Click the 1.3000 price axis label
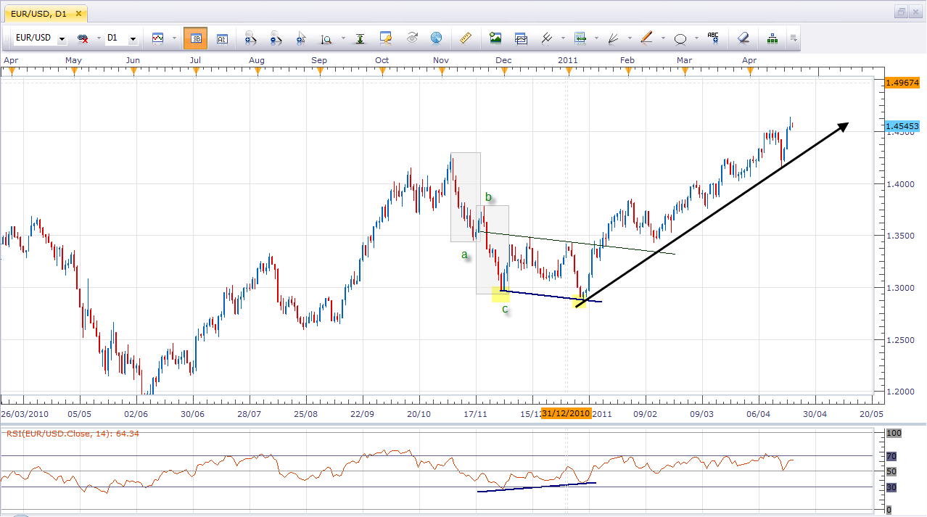The image size is (927, 517). [x=900, y=288]
